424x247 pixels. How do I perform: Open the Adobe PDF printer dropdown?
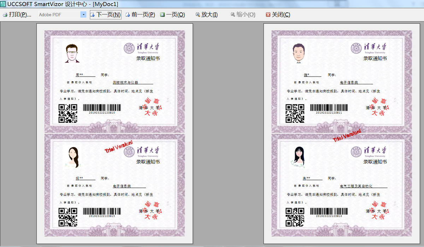(83, 15)
